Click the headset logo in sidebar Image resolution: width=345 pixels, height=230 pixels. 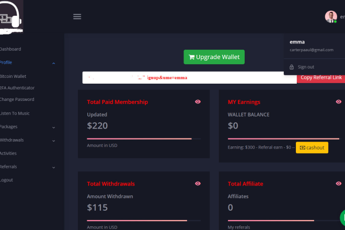pyautogui.click(x=11, y=17)
